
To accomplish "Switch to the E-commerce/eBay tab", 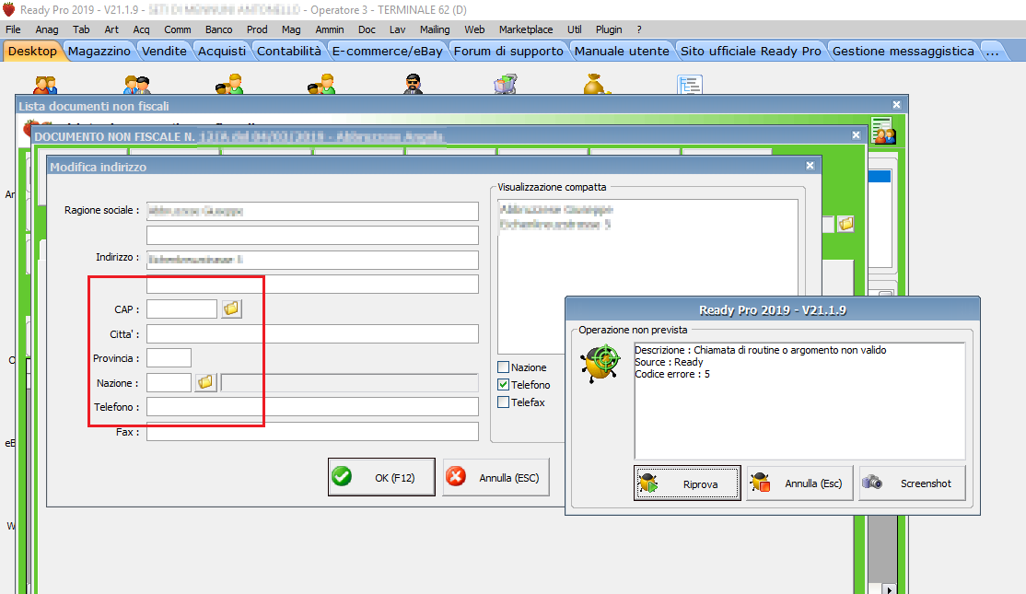I will (x=388, y=51).
